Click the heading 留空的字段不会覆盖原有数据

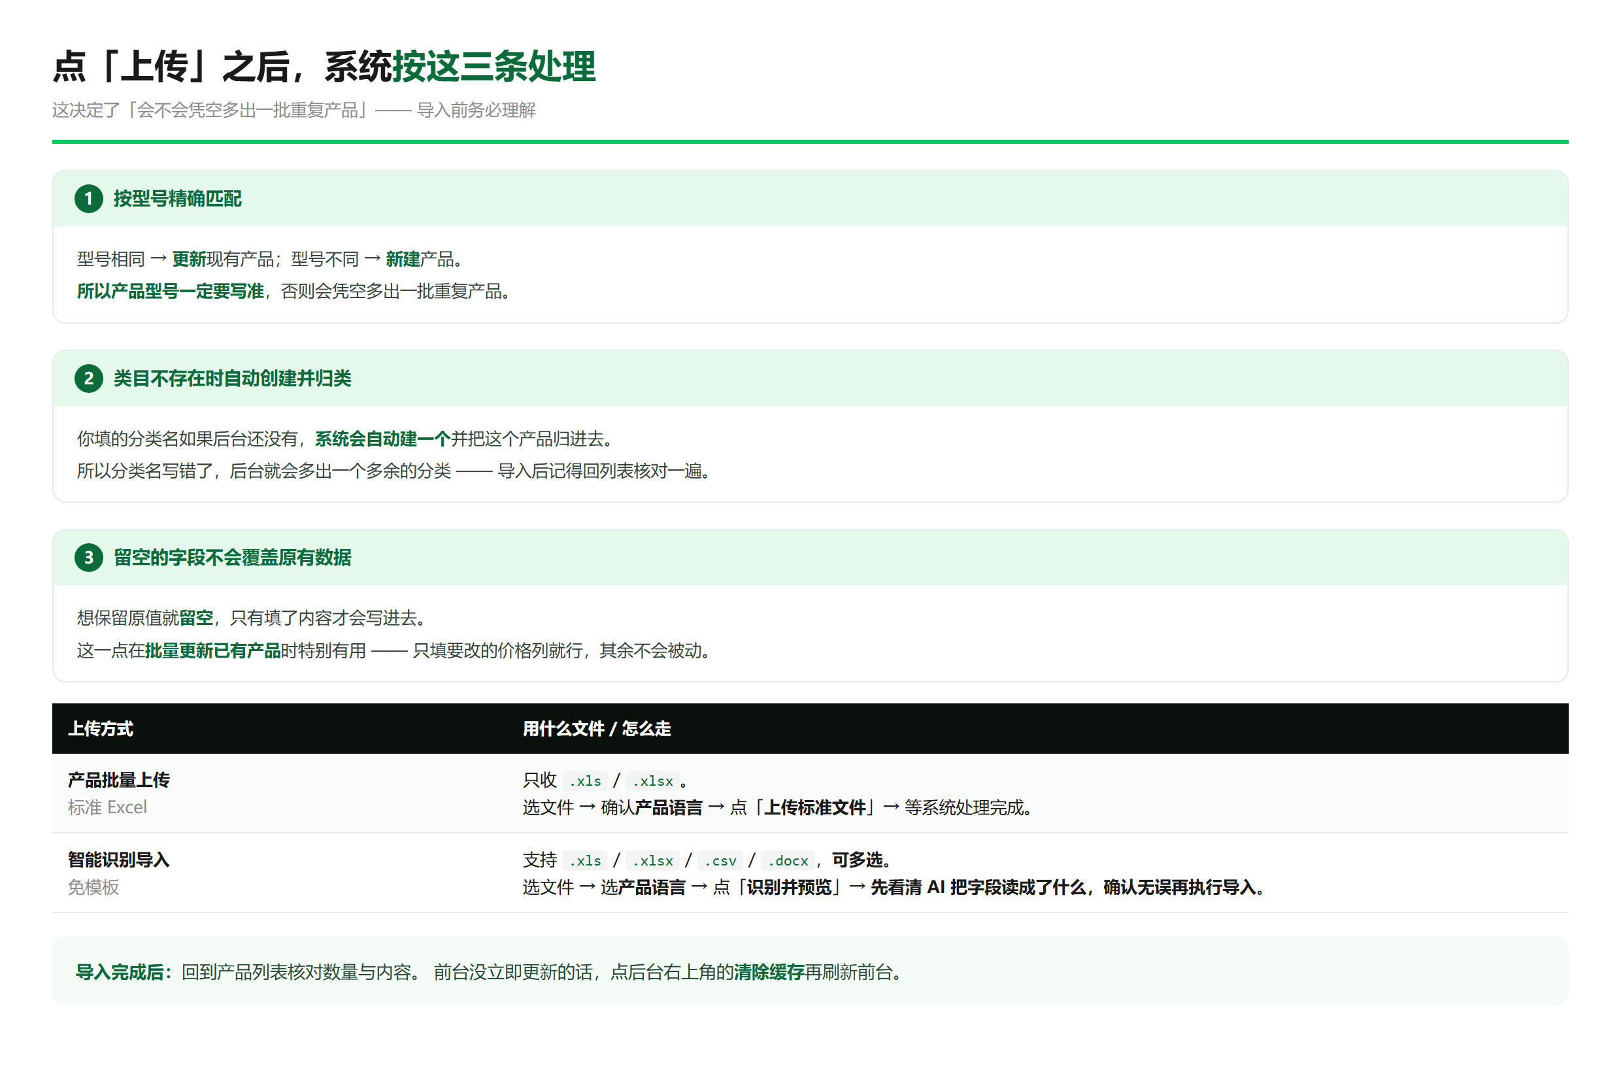click(233, 558)
